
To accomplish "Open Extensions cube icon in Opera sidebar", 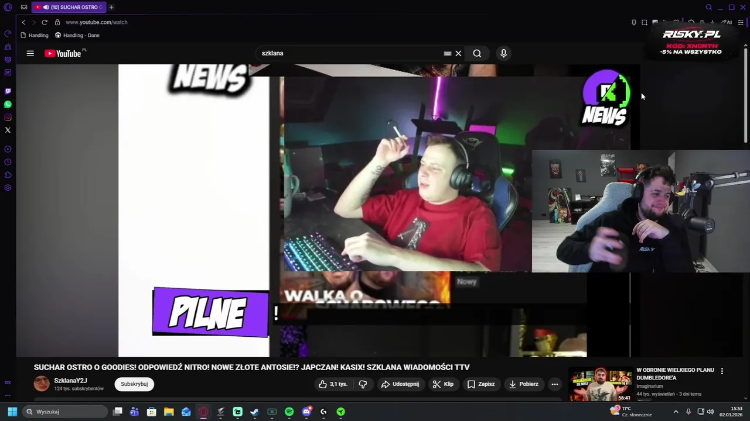I will pos(8,175).
